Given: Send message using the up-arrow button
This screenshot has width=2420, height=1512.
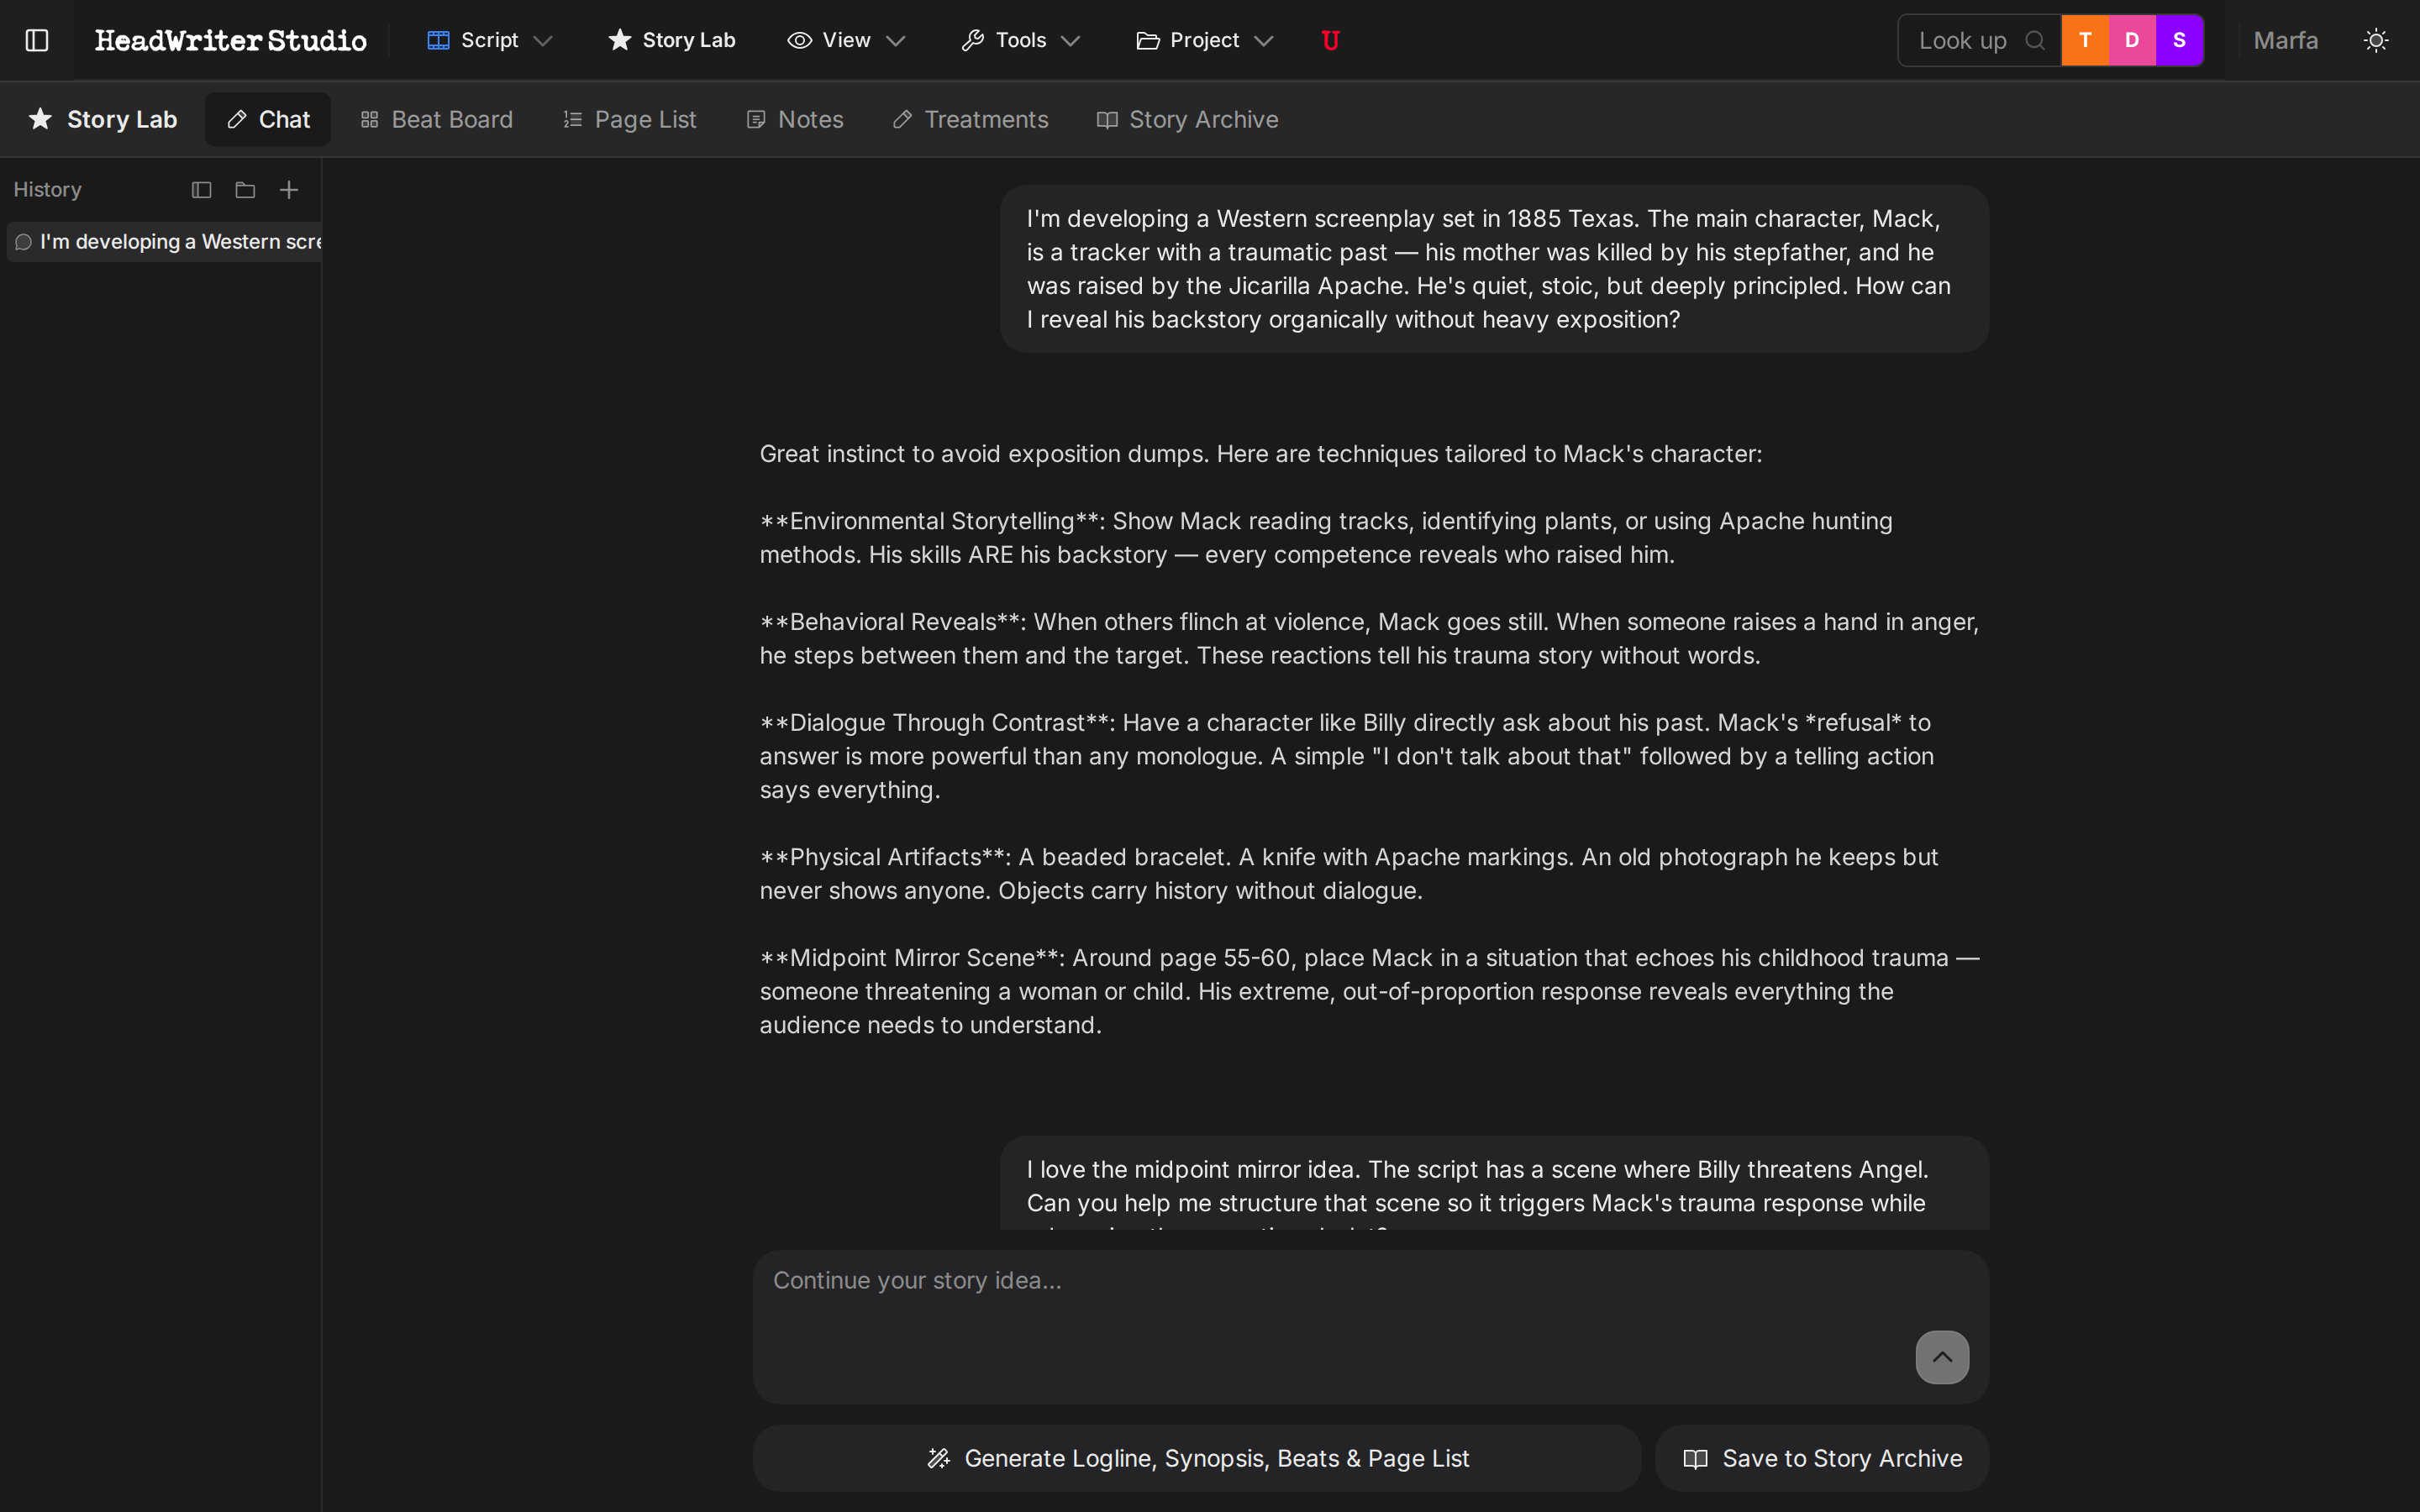Looking at the screenshot, I should pyautogui.click(x=1942, y=1357).
